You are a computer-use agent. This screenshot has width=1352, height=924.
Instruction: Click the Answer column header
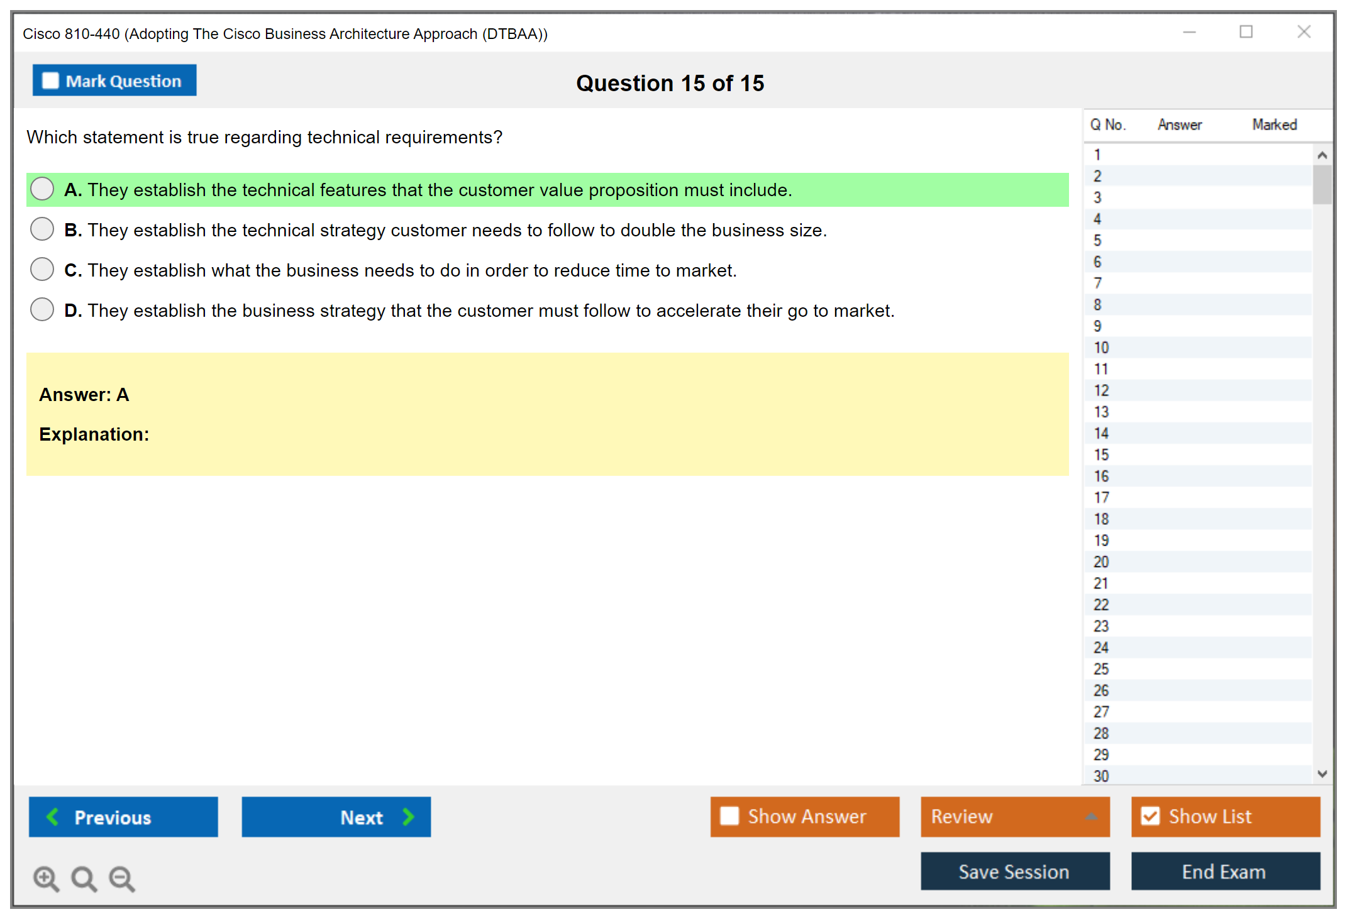(x=1179, y=124)
